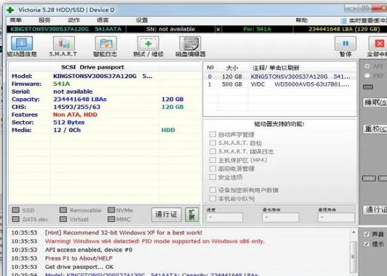Image resolution: width=387 pixels, height=276 pixels.
Task: Click the right-panel 通行证 button
Action: click(375, 210)
